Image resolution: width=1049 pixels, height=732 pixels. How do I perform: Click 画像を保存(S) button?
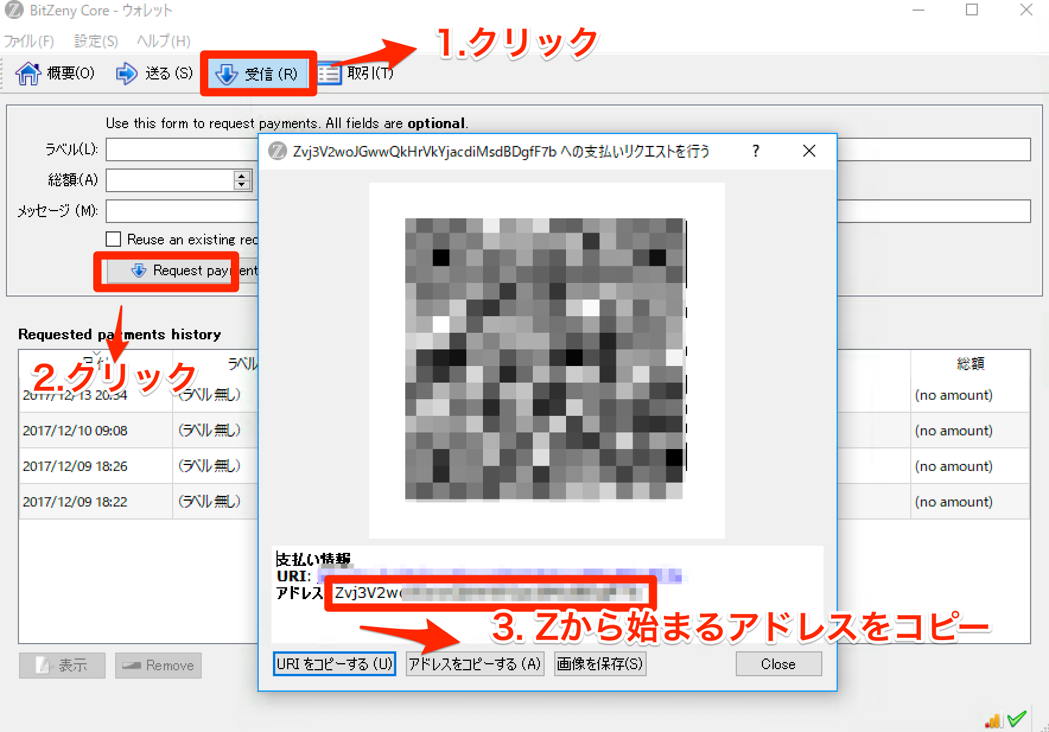point(600,664)
